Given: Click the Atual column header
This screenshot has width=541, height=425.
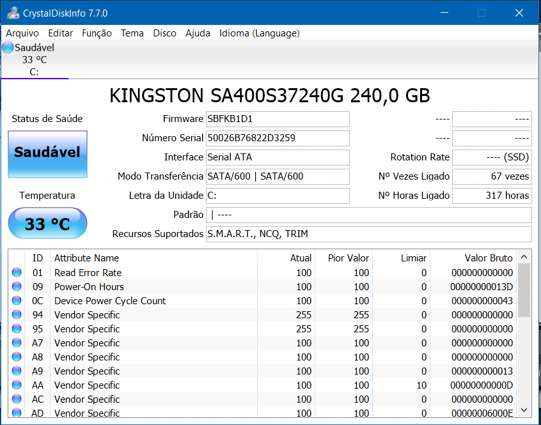Looking at the screenshot, I should (x=286, y=258).
